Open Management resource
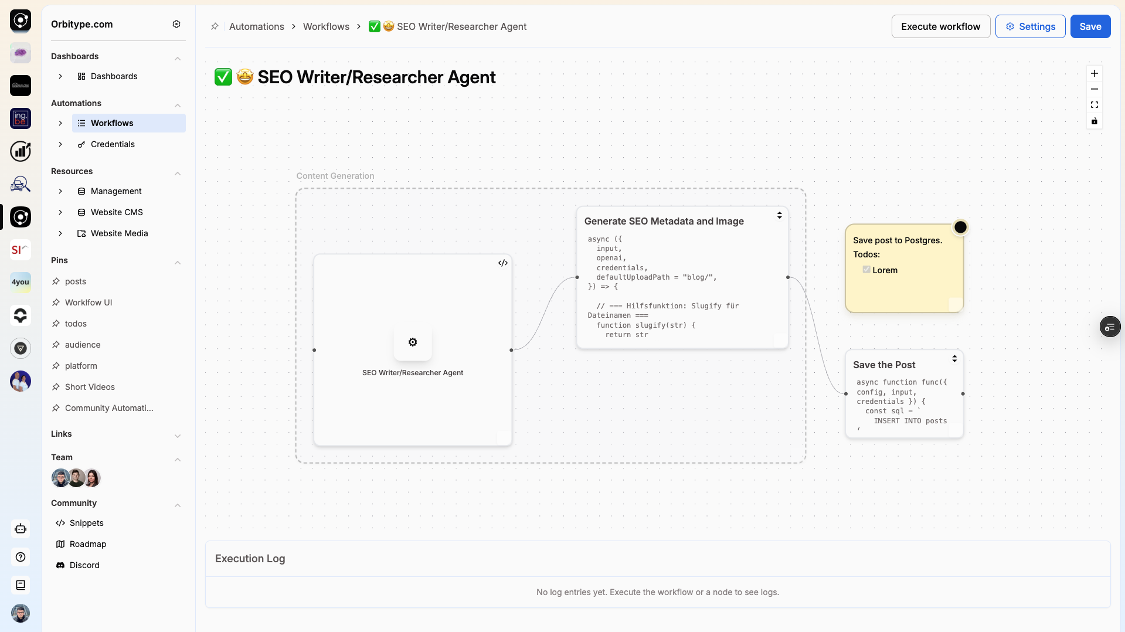Image resolution: width=1125 pixels, height=632 pixels. click(x=129, y=191)
